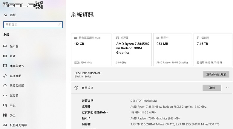Image resolution: width=233 pixels, height=129 pixels.
Task: Open 專注輔助 settings
Action: click(x=16, y=76)
